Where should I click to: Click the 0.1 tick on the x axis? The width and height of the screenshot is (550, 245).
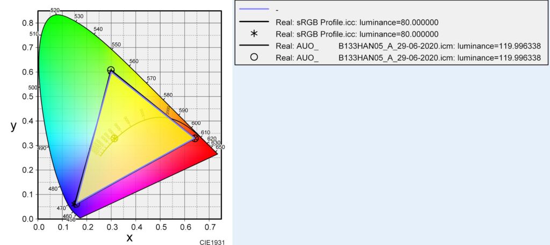63,227
